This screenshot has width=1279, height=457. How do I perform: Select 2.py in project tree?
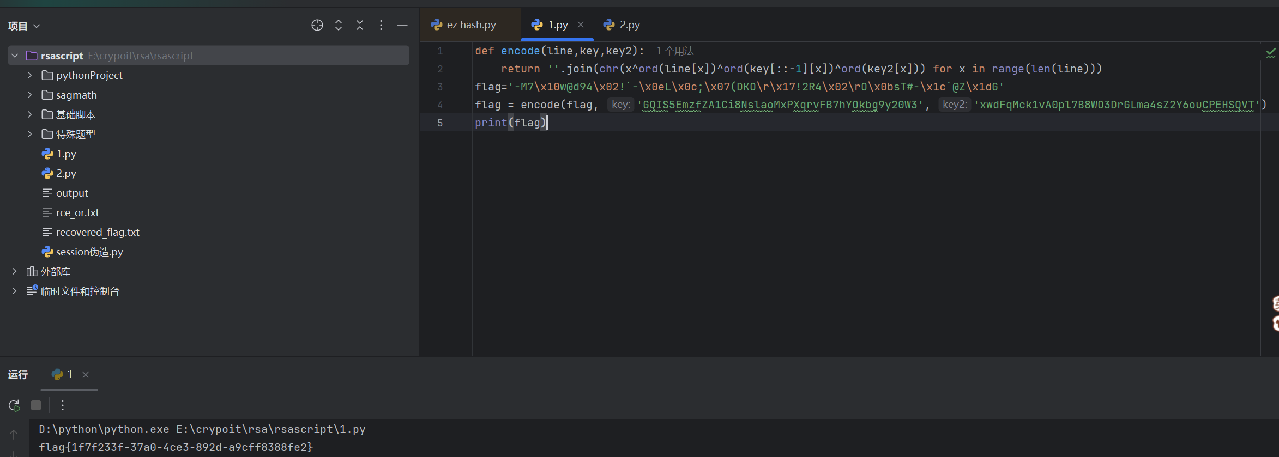66,173
